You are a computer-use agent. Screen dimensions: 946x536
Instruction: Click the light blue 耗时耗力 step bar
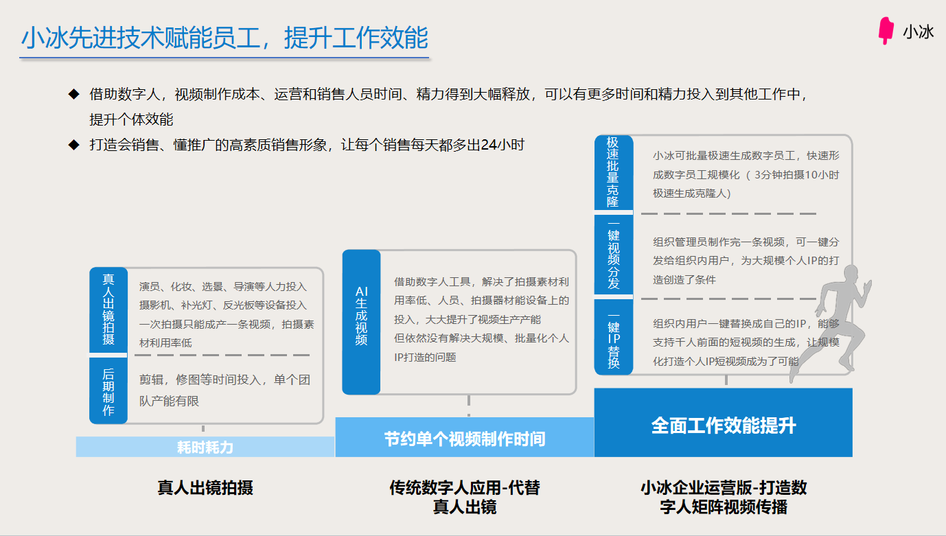coord(205,447)
